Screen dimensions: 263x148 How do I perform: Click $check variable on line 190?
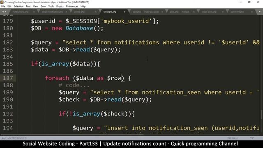(69, 99)
